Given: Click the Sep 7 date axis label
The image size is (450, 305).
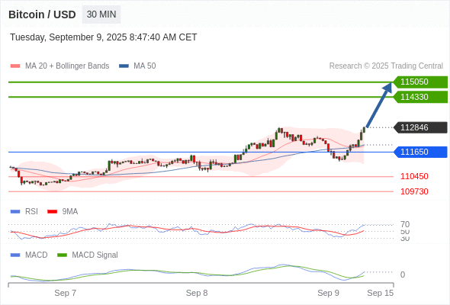Looking at the screenshot, I should coord(65,293).
